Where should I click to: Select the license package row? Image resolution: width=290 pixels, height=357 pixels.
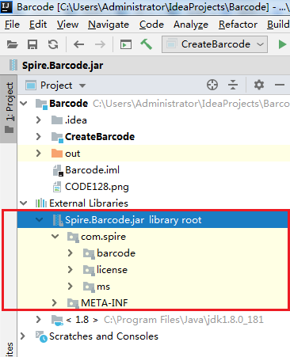tap(154, 270)
